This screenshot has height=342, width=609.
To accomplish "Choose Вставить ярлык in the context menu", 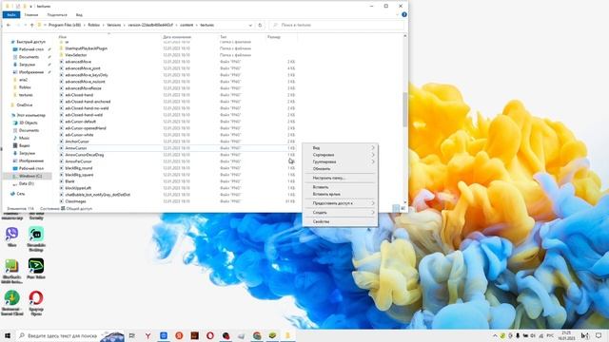I will [x=341, y=194].
